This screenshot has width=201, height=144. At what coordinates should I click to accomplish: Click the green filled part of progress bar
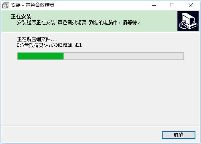tap(40, 56)
